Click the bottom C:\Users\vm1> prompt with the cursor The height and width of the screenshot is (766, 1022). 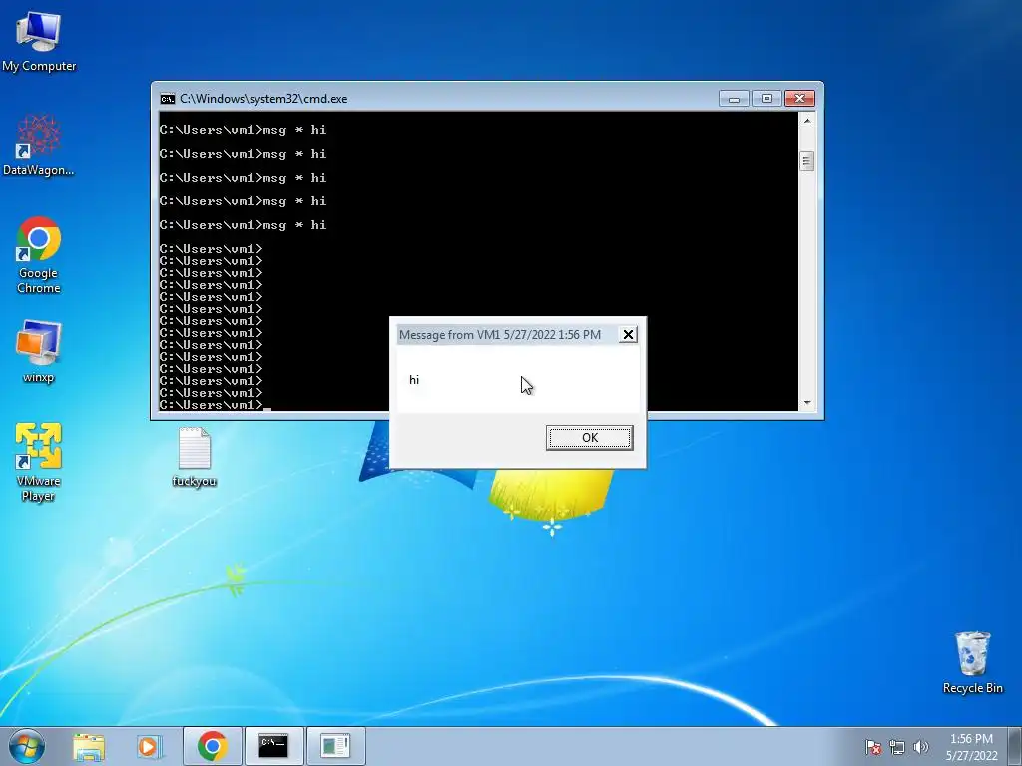(216, 405)
